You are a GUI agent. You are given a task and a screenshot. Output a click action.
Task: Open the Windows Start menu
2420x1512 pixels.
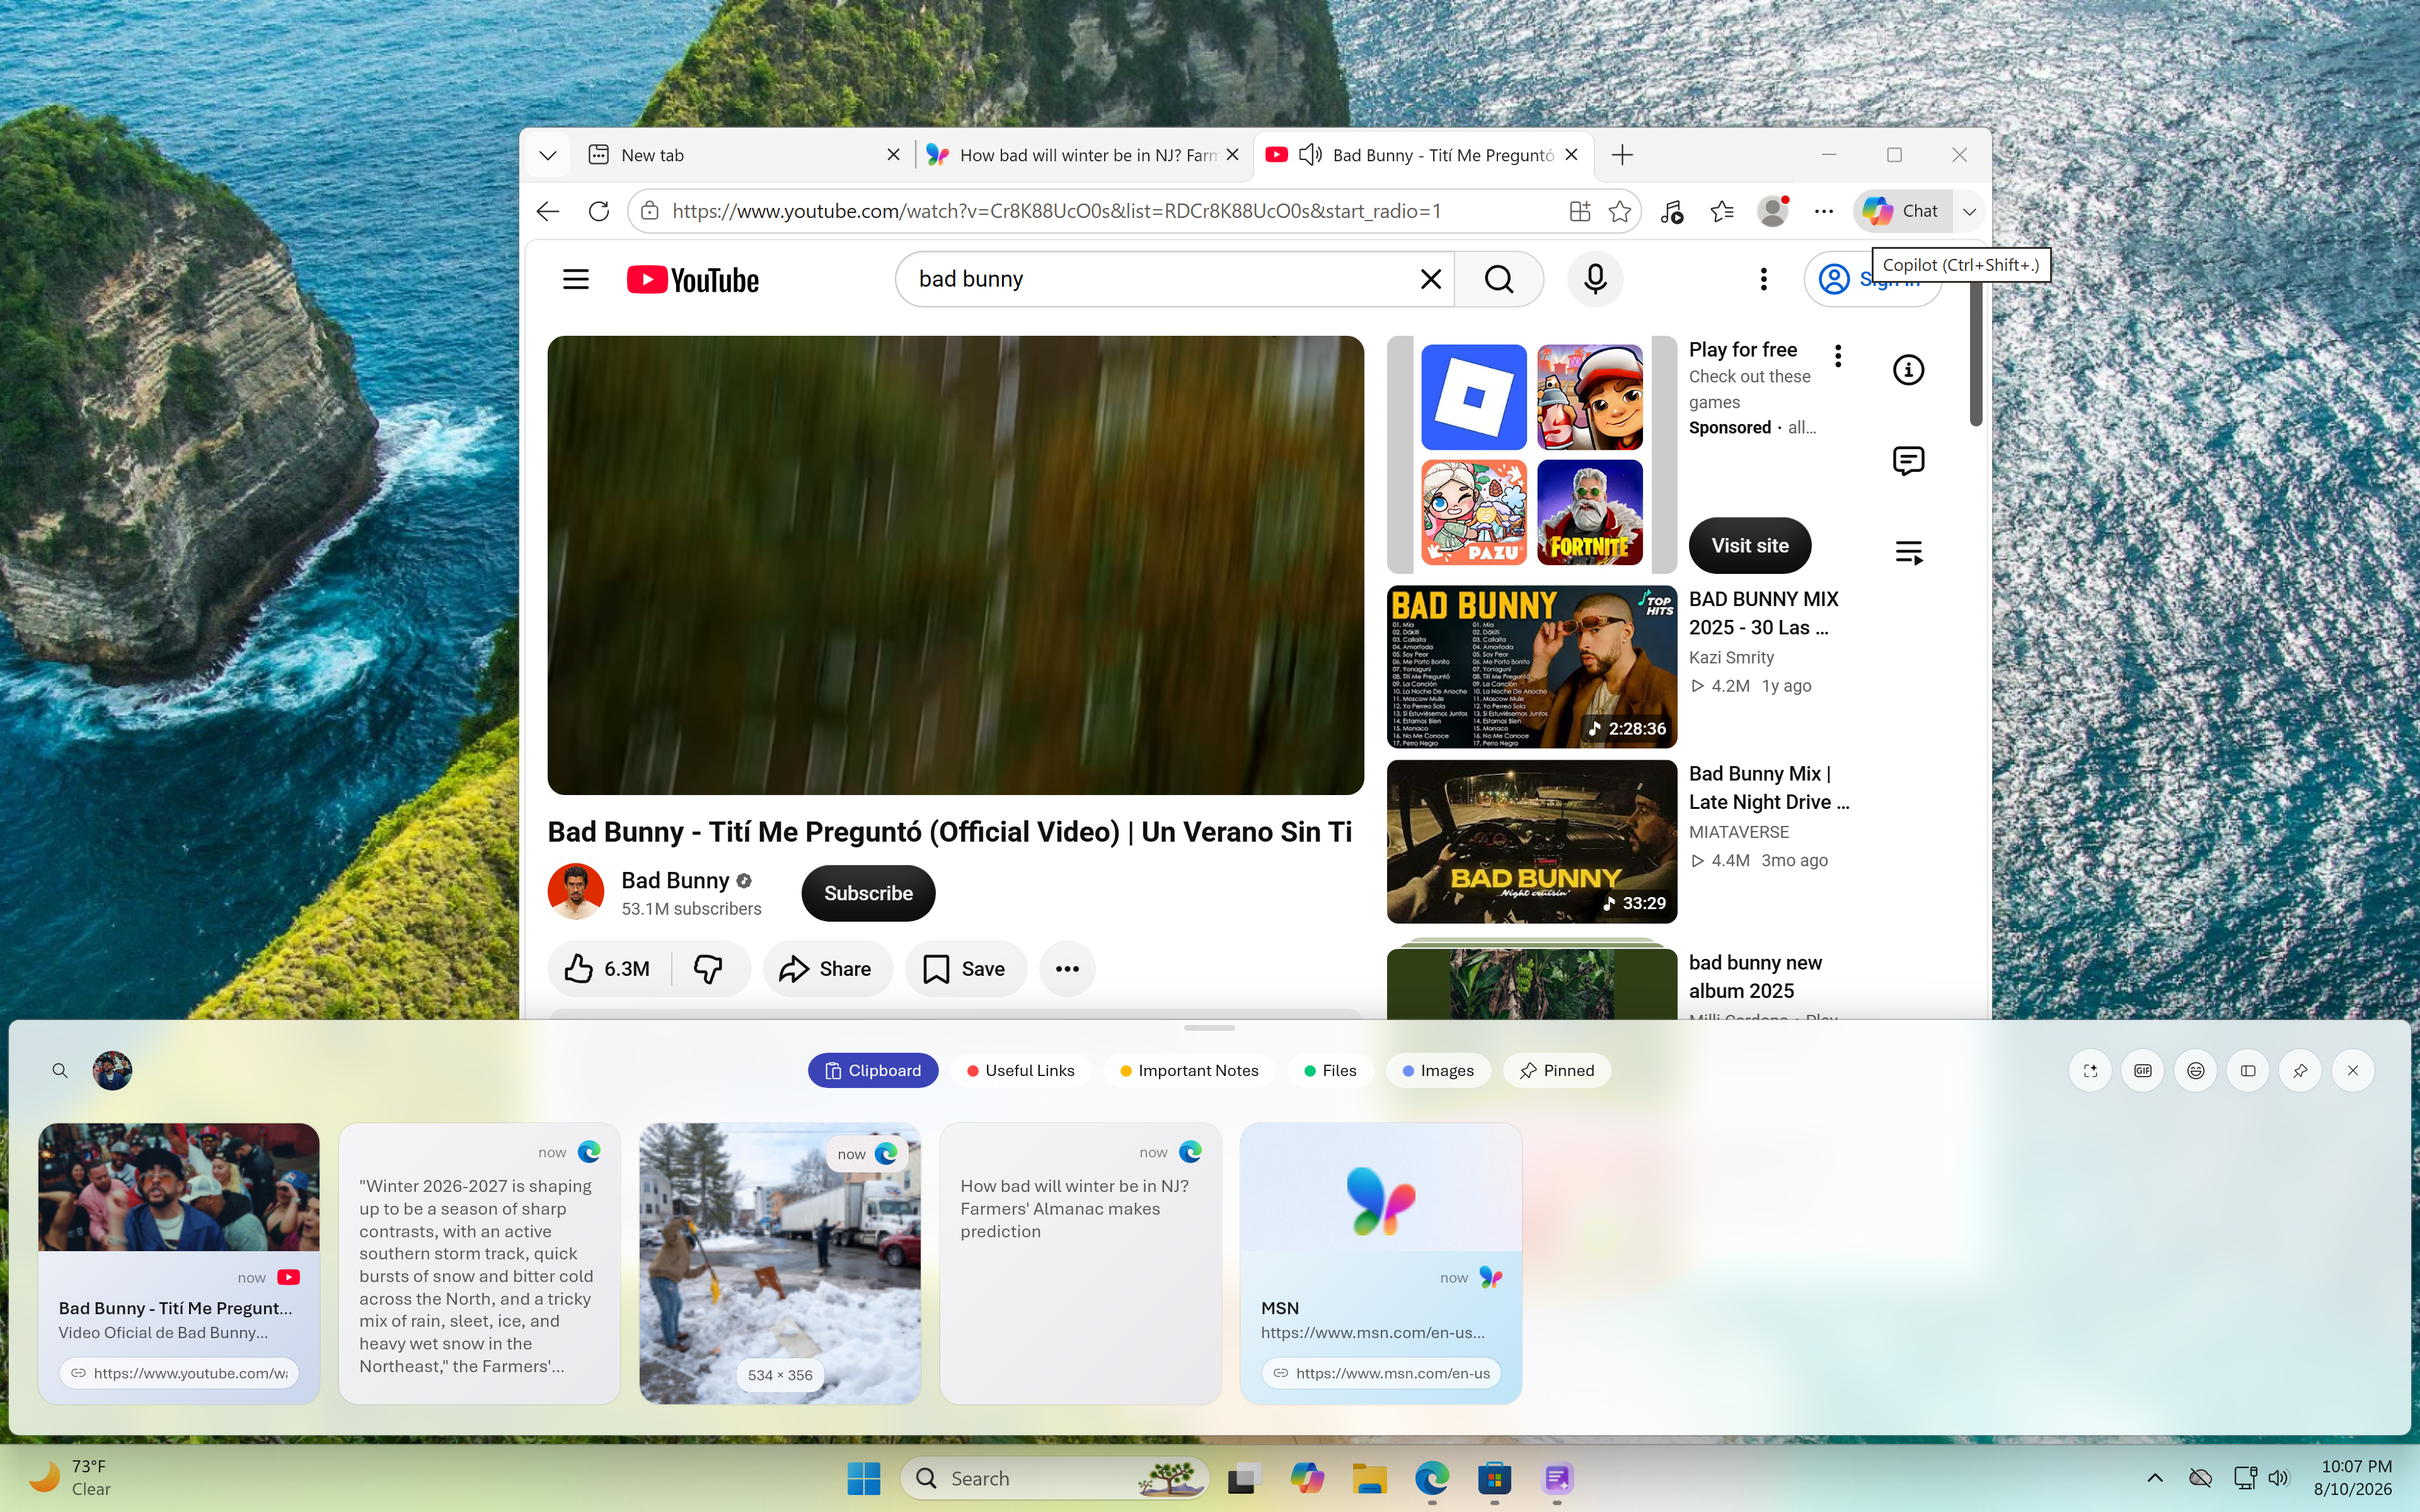point(864,1478)
